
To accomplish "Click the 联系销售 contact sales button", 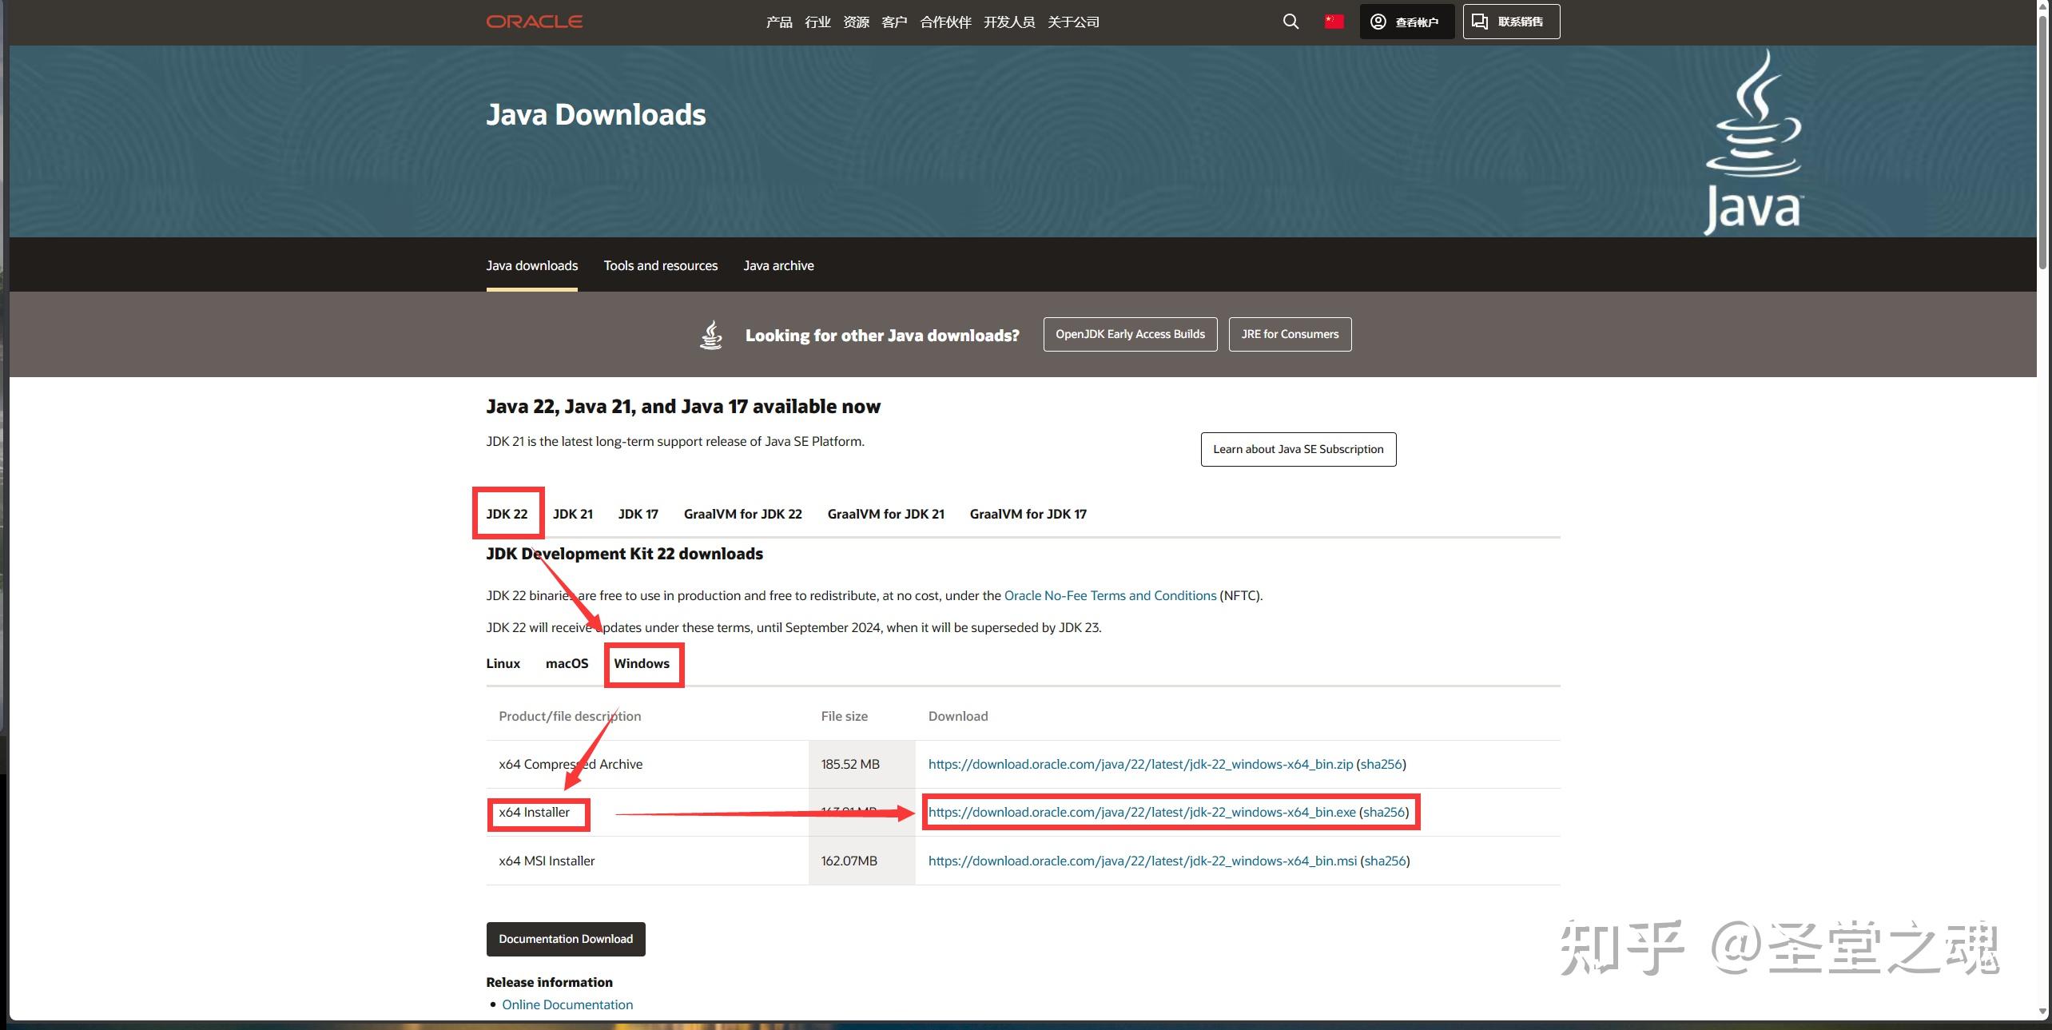I will [x=1510, y=22].
